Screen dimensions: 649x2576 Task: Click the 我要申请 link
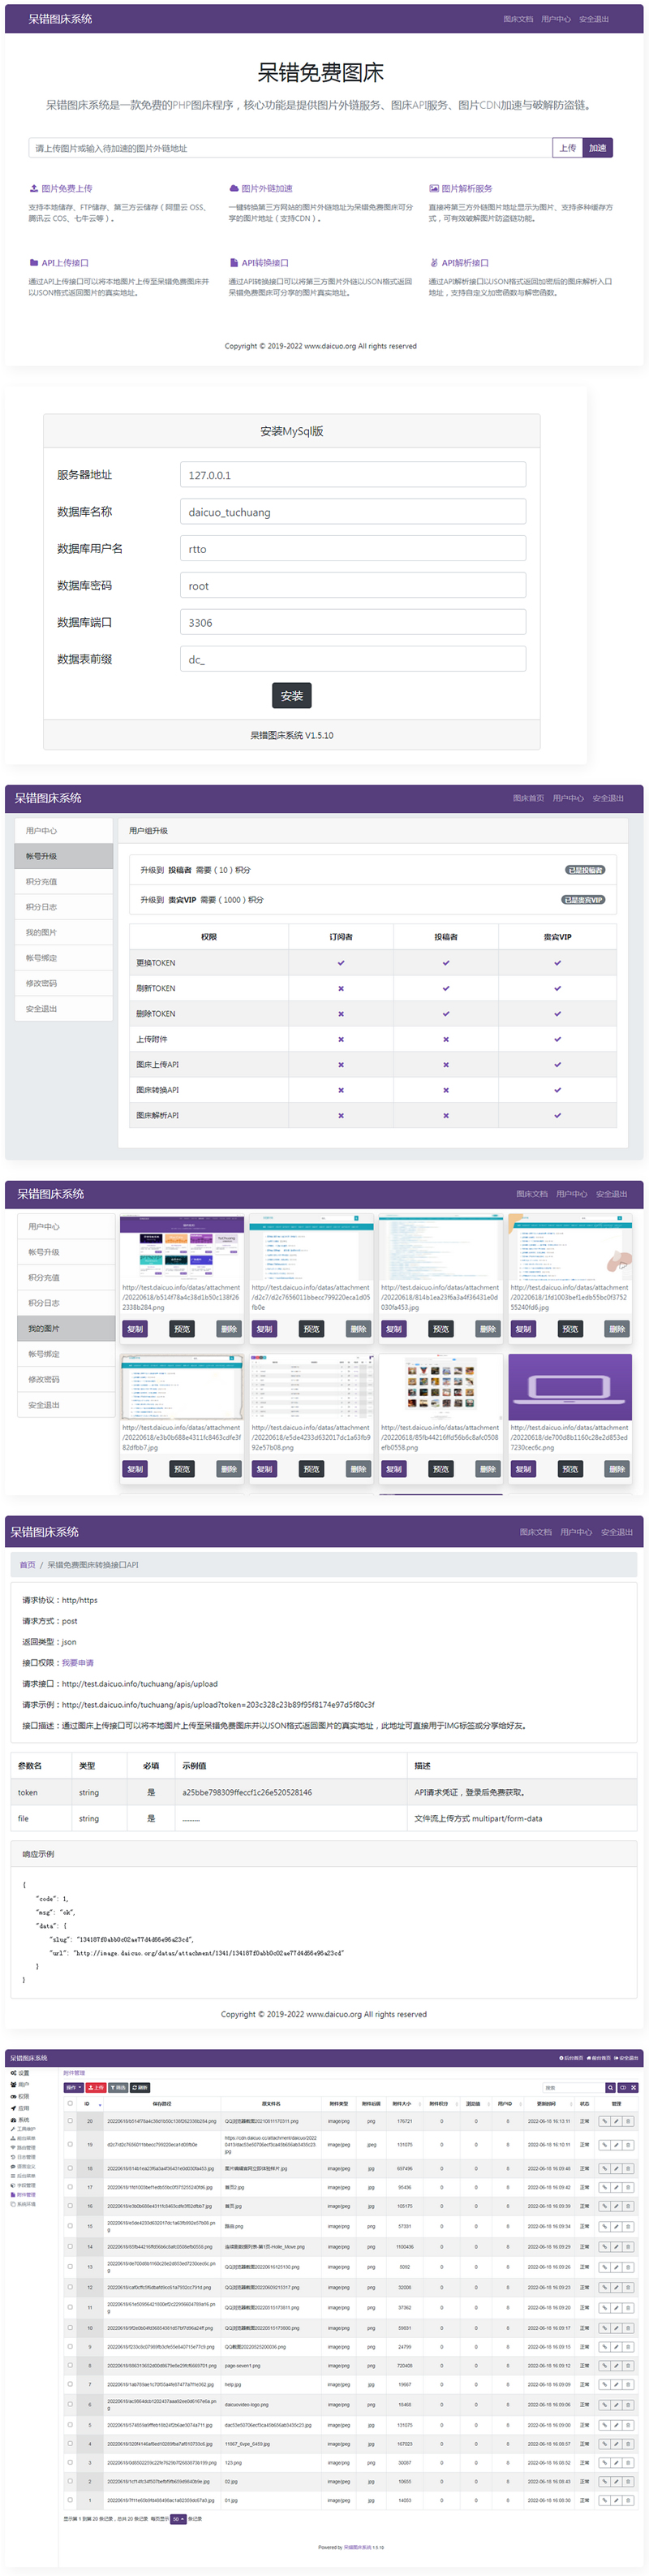pyautogui.click(x=78, y=1662)
